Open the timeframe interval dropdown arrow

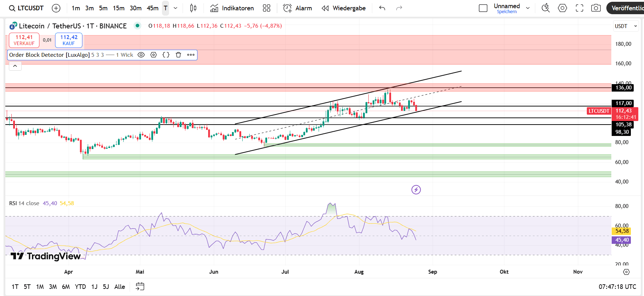175,8
